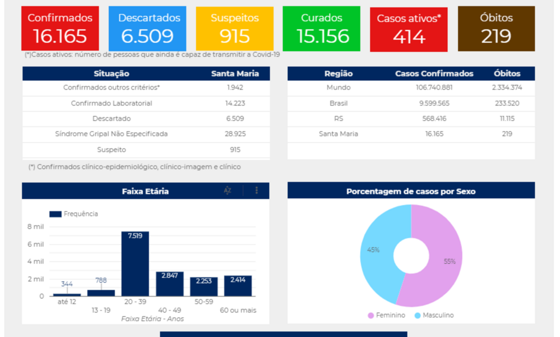Screen dimensions: 560x337
Task: Select the Brasil row in region table
Action: (411, 103)
